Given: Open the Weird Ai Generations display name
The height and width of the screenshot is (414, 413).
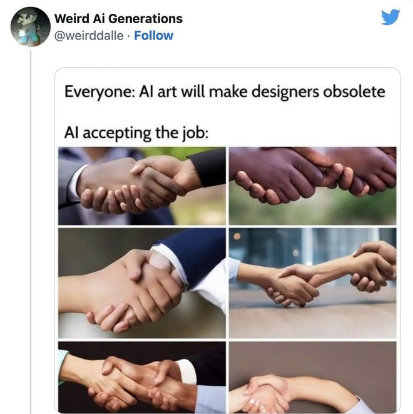Looking at the screenshot, I should point(118,19).
